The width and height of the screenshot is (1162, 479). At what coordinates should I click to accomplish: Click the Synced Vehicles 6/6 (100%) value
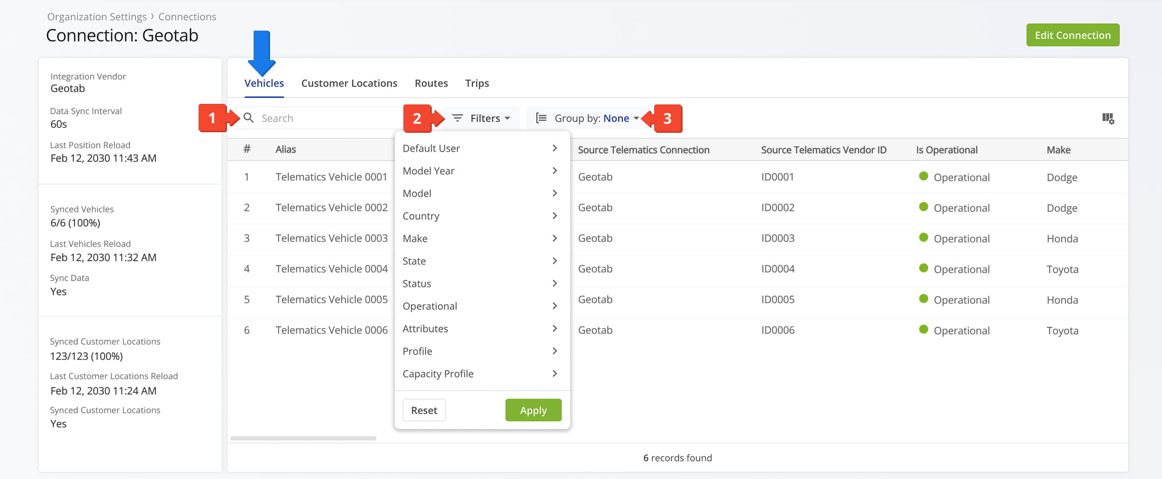coord(75,222)
